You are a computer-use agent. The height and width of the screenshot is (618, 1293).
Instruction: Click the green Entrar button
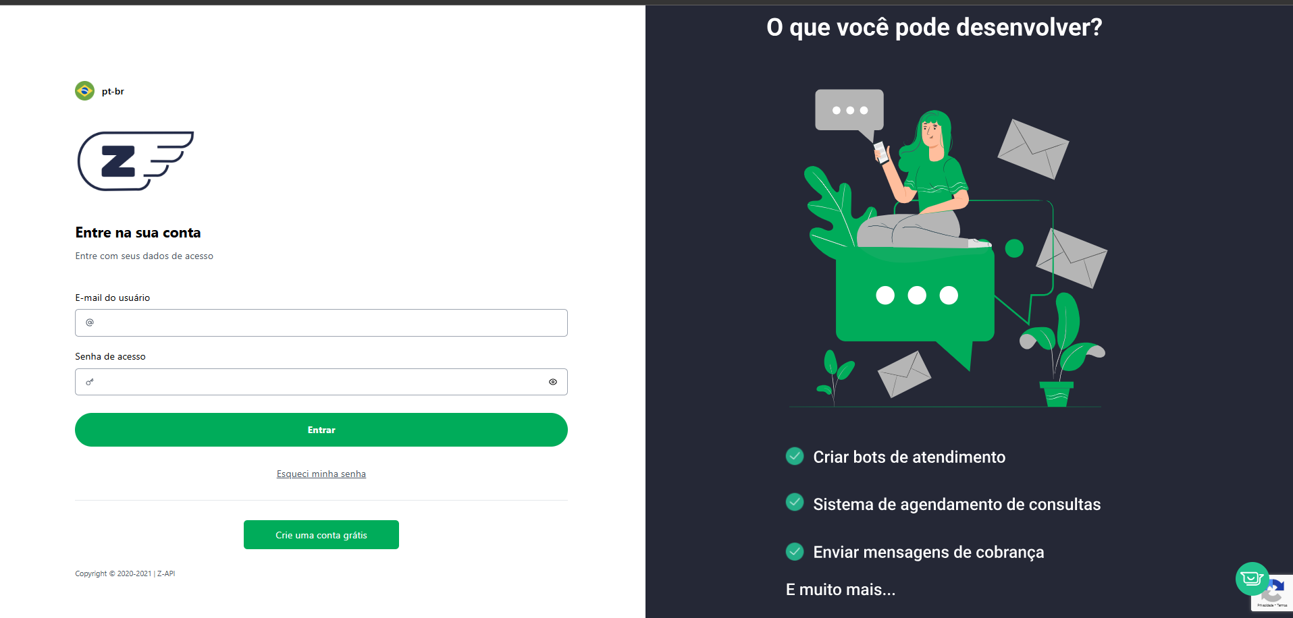tap(321, 430)
